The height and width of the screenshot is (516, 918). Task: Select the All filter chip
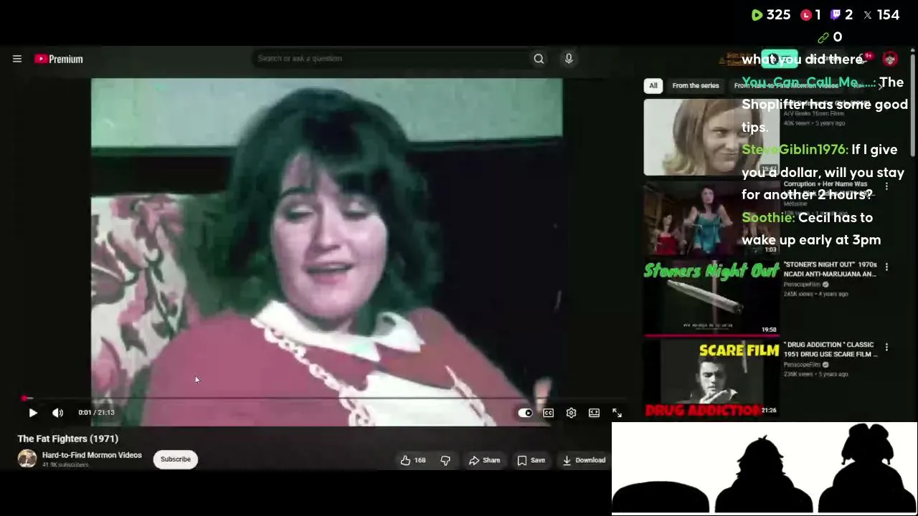653,86
